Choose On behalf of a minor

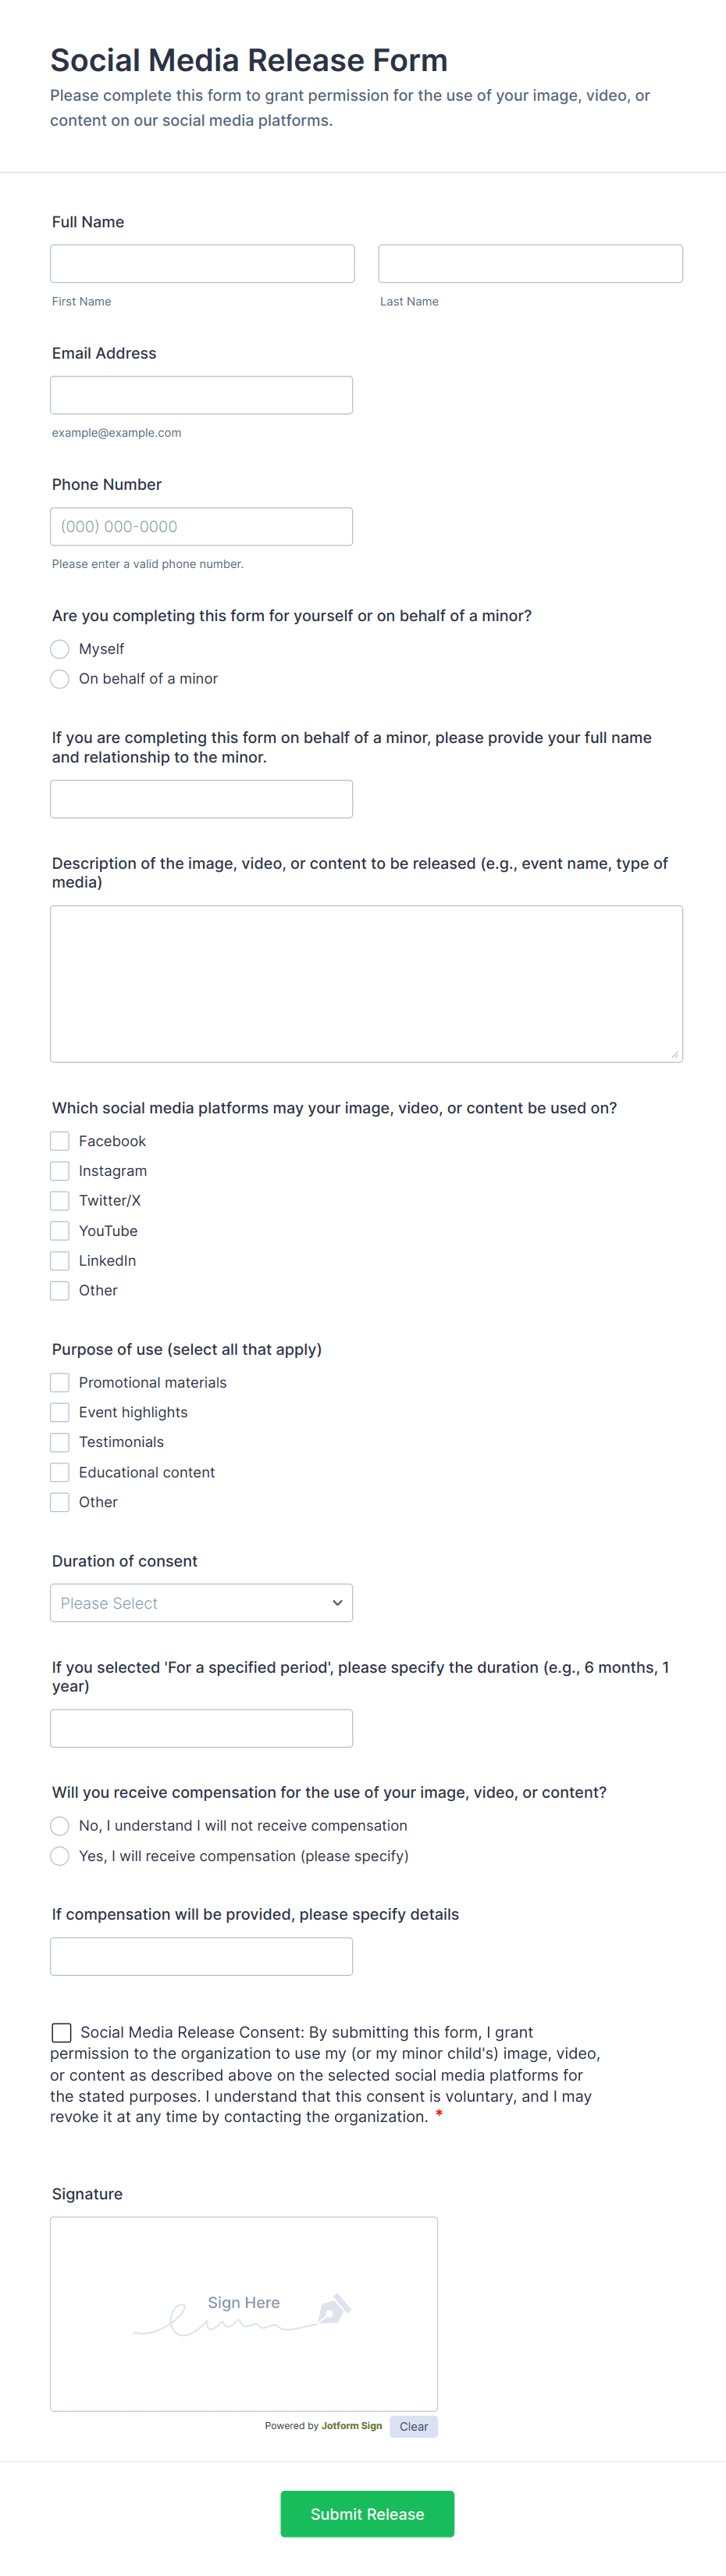coord(60,679)
